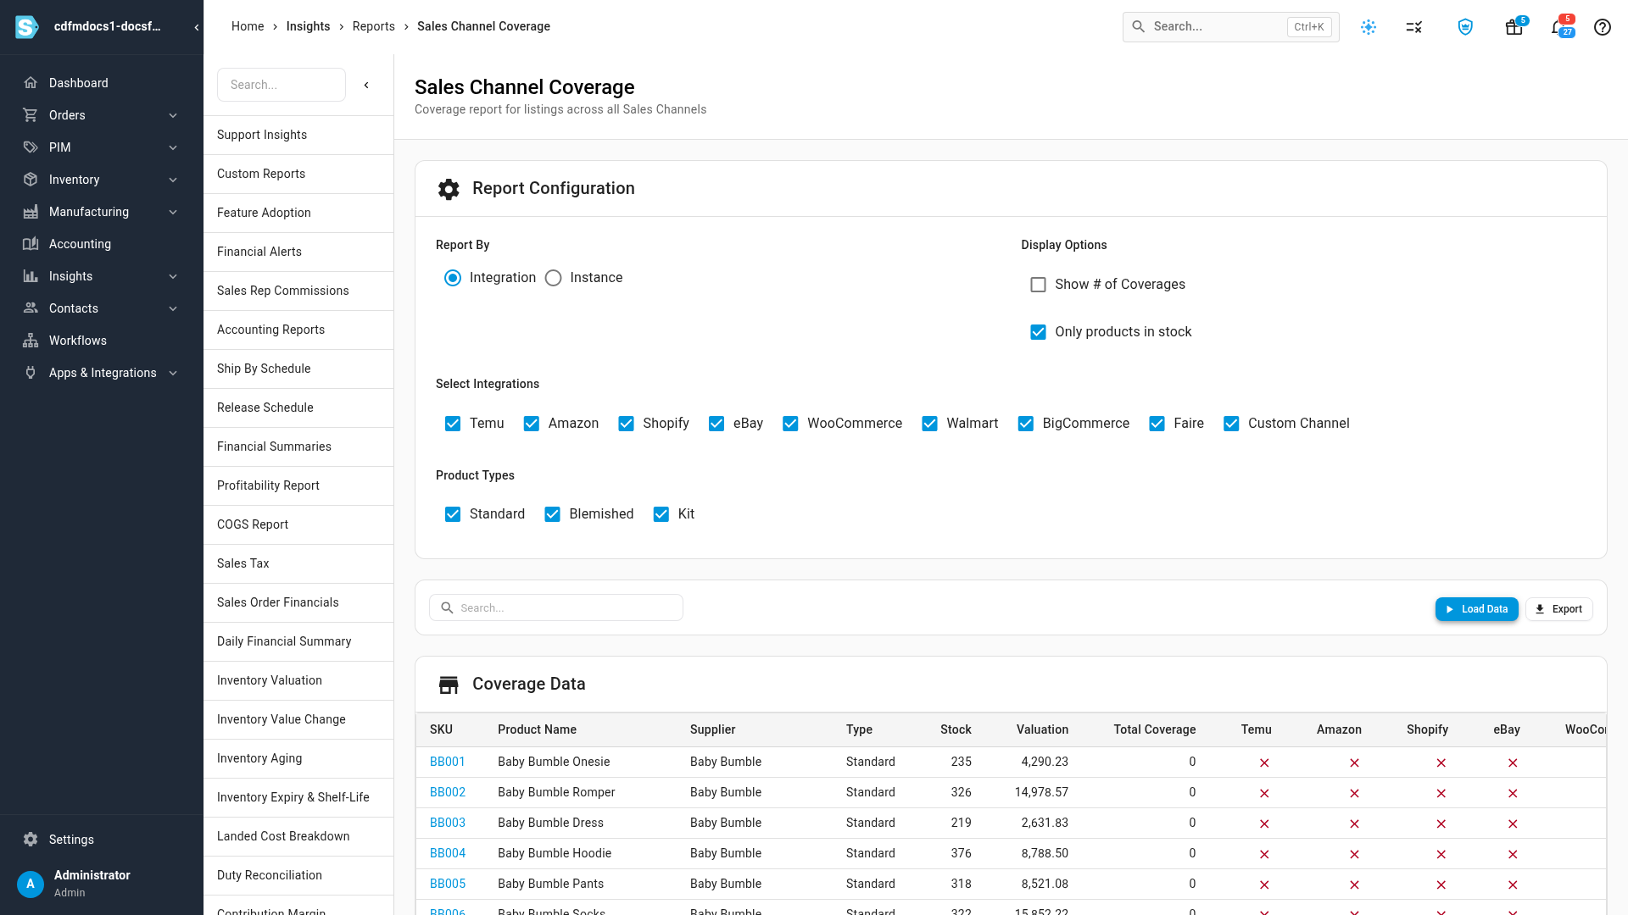
Task: Click the PIM tag icon
Action: click(31, 147)
